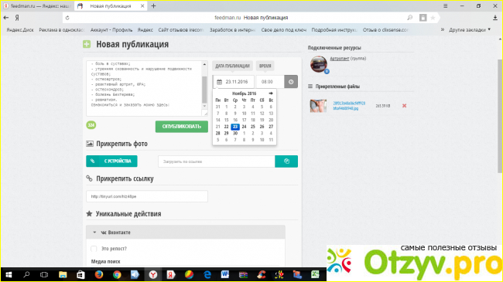The image size is (503, 282).
Task: Go to next month with calendar arrow
Action: (x=271, y=93)
